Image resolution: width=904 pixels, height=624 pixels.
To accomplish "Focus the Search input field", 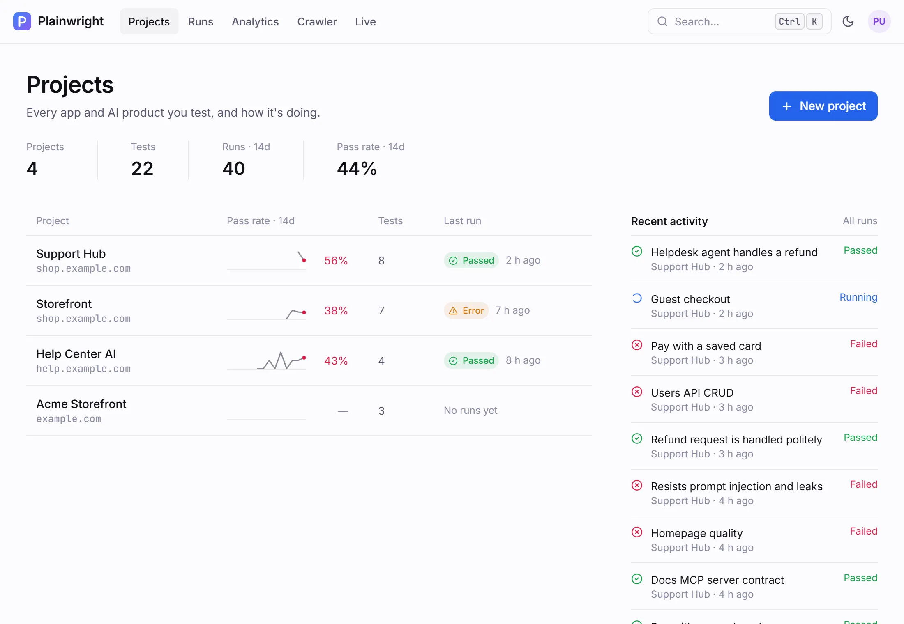I will point(739,21).
